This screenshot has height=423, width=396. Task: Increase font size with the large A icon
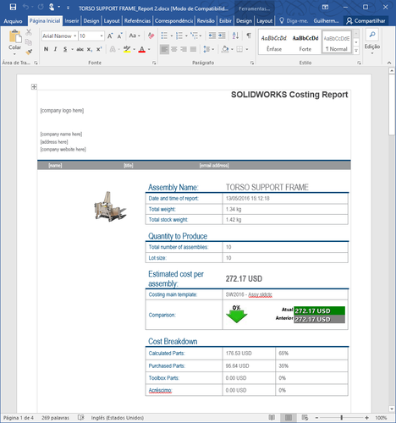tap(110, 36)
